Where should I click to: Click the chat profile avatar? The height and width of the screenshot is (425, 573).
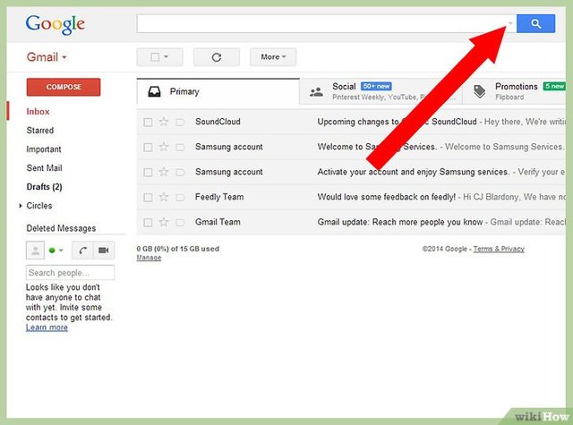[x=36, y=251]
